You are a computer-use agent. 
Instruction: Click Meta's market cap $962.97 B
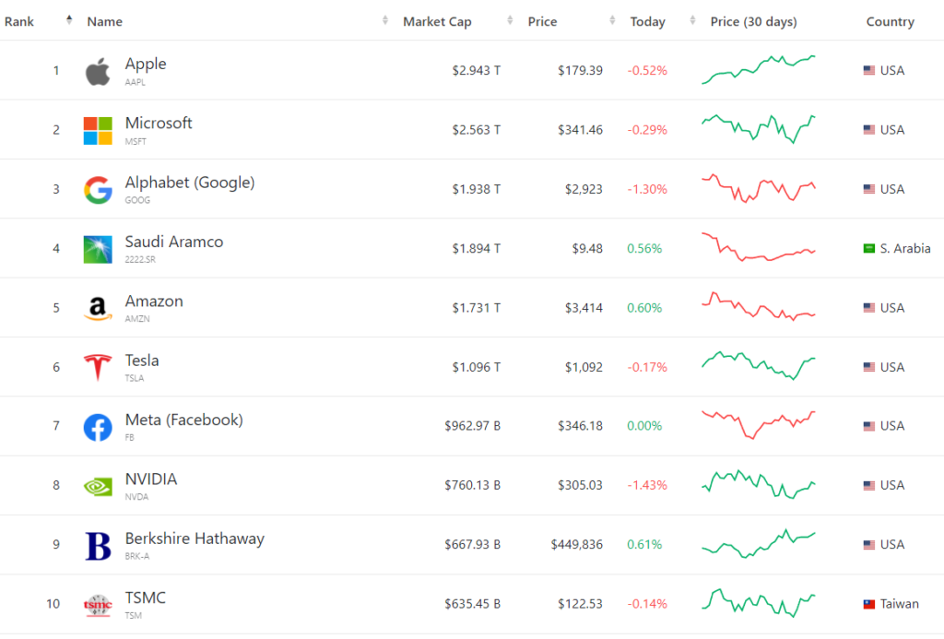(473, 426)
